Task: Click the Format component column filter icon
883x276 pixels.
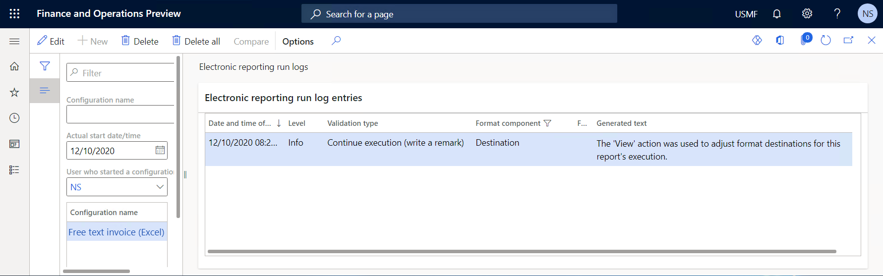Action: (547, 123)
